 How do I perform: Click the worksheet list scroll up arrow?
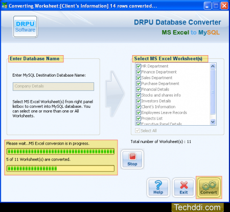[x=213, y=66]
